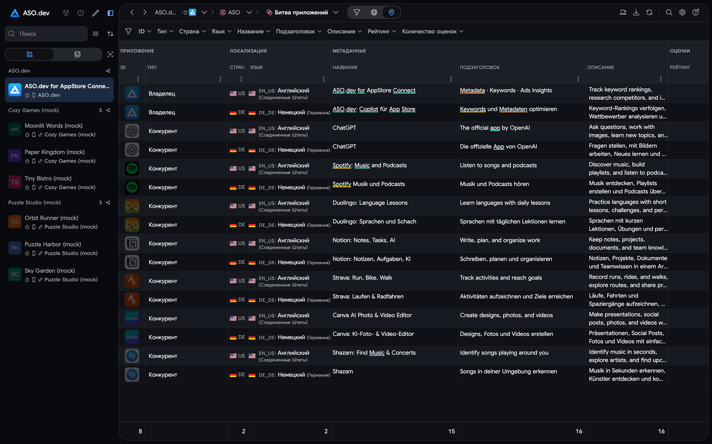Toggle the sidebar panel icon
Screen dimensions: 712x444
point(110,13)
